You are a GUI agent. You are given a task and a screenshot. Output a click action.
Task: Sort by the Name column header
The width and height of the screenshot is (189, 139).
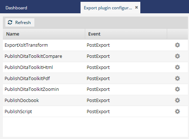pyautogui.click(x=13, y=34)
